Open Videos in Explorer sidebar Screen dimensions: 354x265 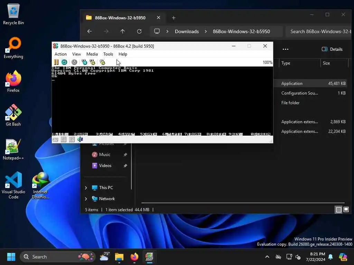[x=105, y=166]
